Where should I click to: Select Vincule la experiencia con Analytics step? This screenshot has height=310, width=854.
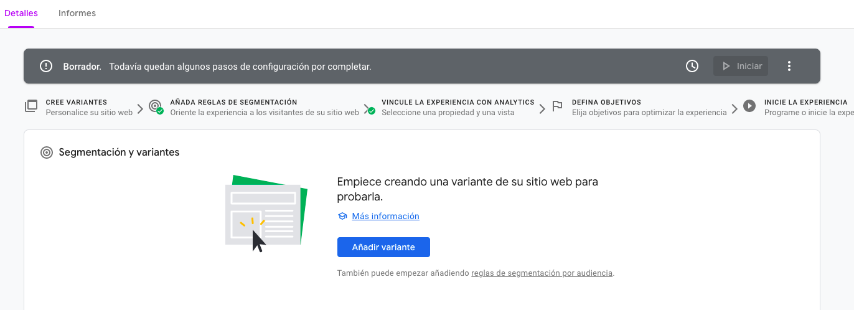[458, 102]
